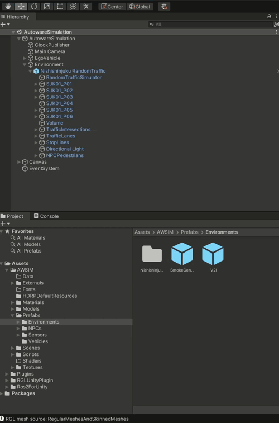Screen dimensions: 279x423
Task: Select the Scale tool
Action: click(x=47, y=7)
